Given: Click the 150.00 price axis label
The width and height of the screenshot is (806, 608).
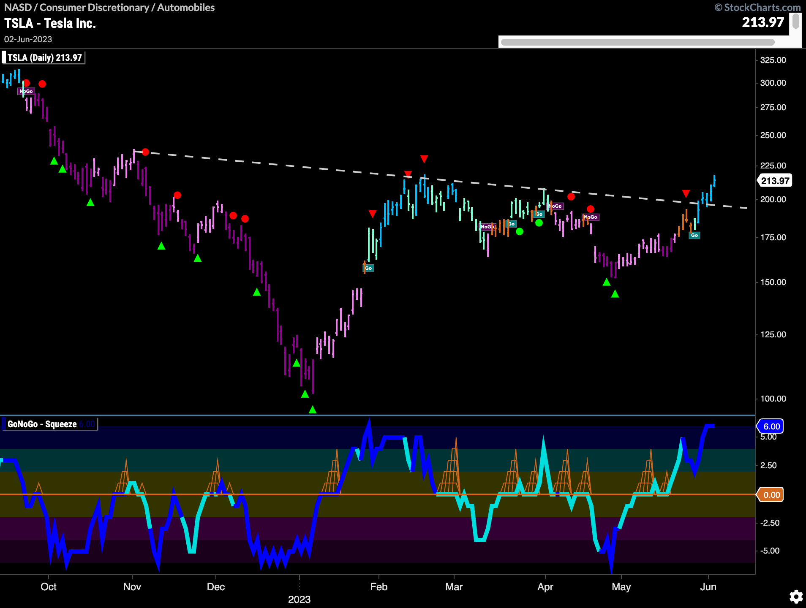Looking at the screenshot, I should click(773, 282).
